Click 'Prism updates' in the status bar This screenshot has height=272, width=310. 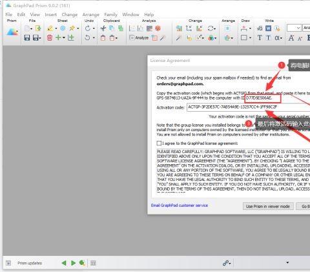[x=30, y=263]
